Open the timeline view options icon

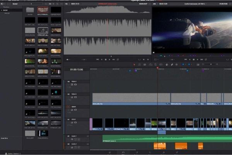(x=198, y=65)
